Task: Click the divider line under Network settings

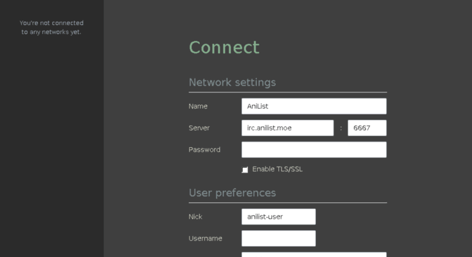Action: coord(287,92)
